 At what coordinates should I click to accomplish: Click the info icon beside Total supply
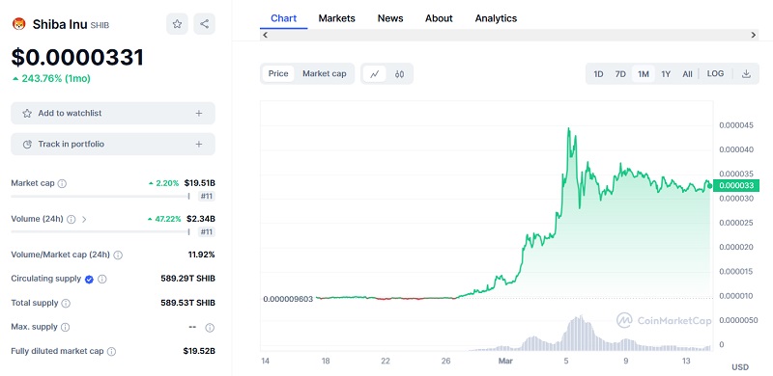click(66, 303)
